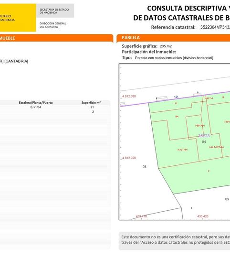Click the "Participación del inmueble:" label
Screen dimensions: 230x259
(x=149, y=52)
